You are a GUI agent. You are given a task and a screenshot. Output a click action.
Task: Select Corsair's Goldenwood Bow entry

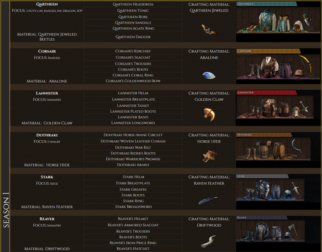coord(133,81)
